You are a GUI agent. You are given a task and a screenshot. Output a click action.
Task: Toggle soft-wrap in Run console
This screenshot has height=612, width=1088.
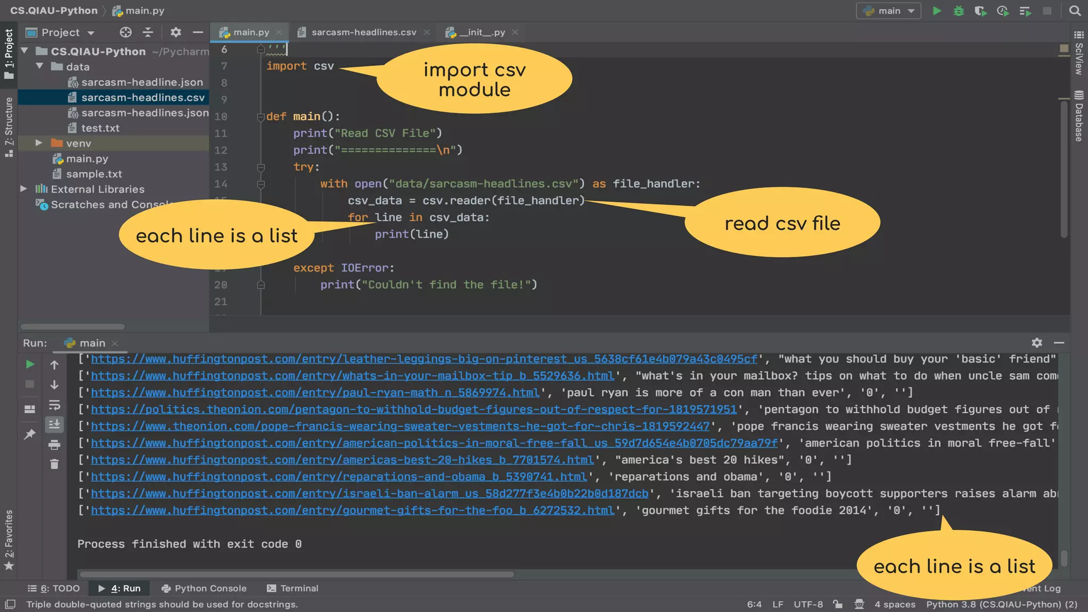(54, 405)
